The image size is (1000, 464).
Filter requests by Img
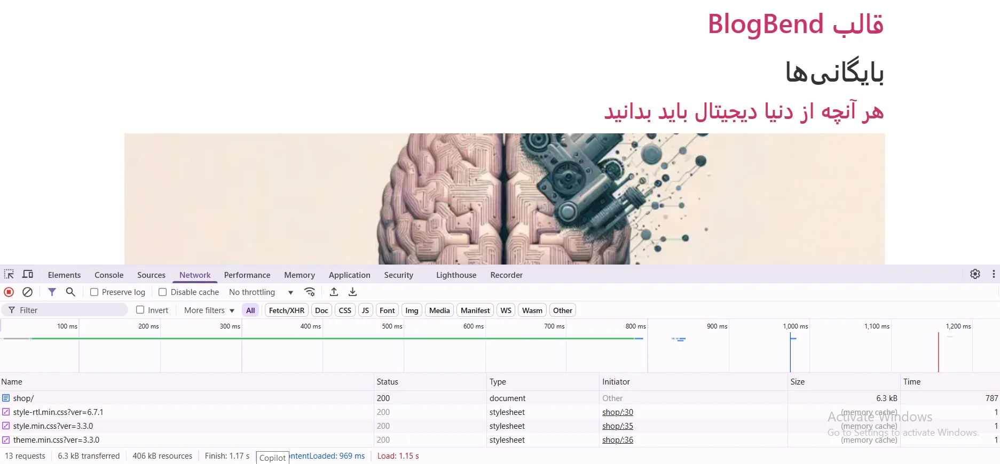pos(412,310)
